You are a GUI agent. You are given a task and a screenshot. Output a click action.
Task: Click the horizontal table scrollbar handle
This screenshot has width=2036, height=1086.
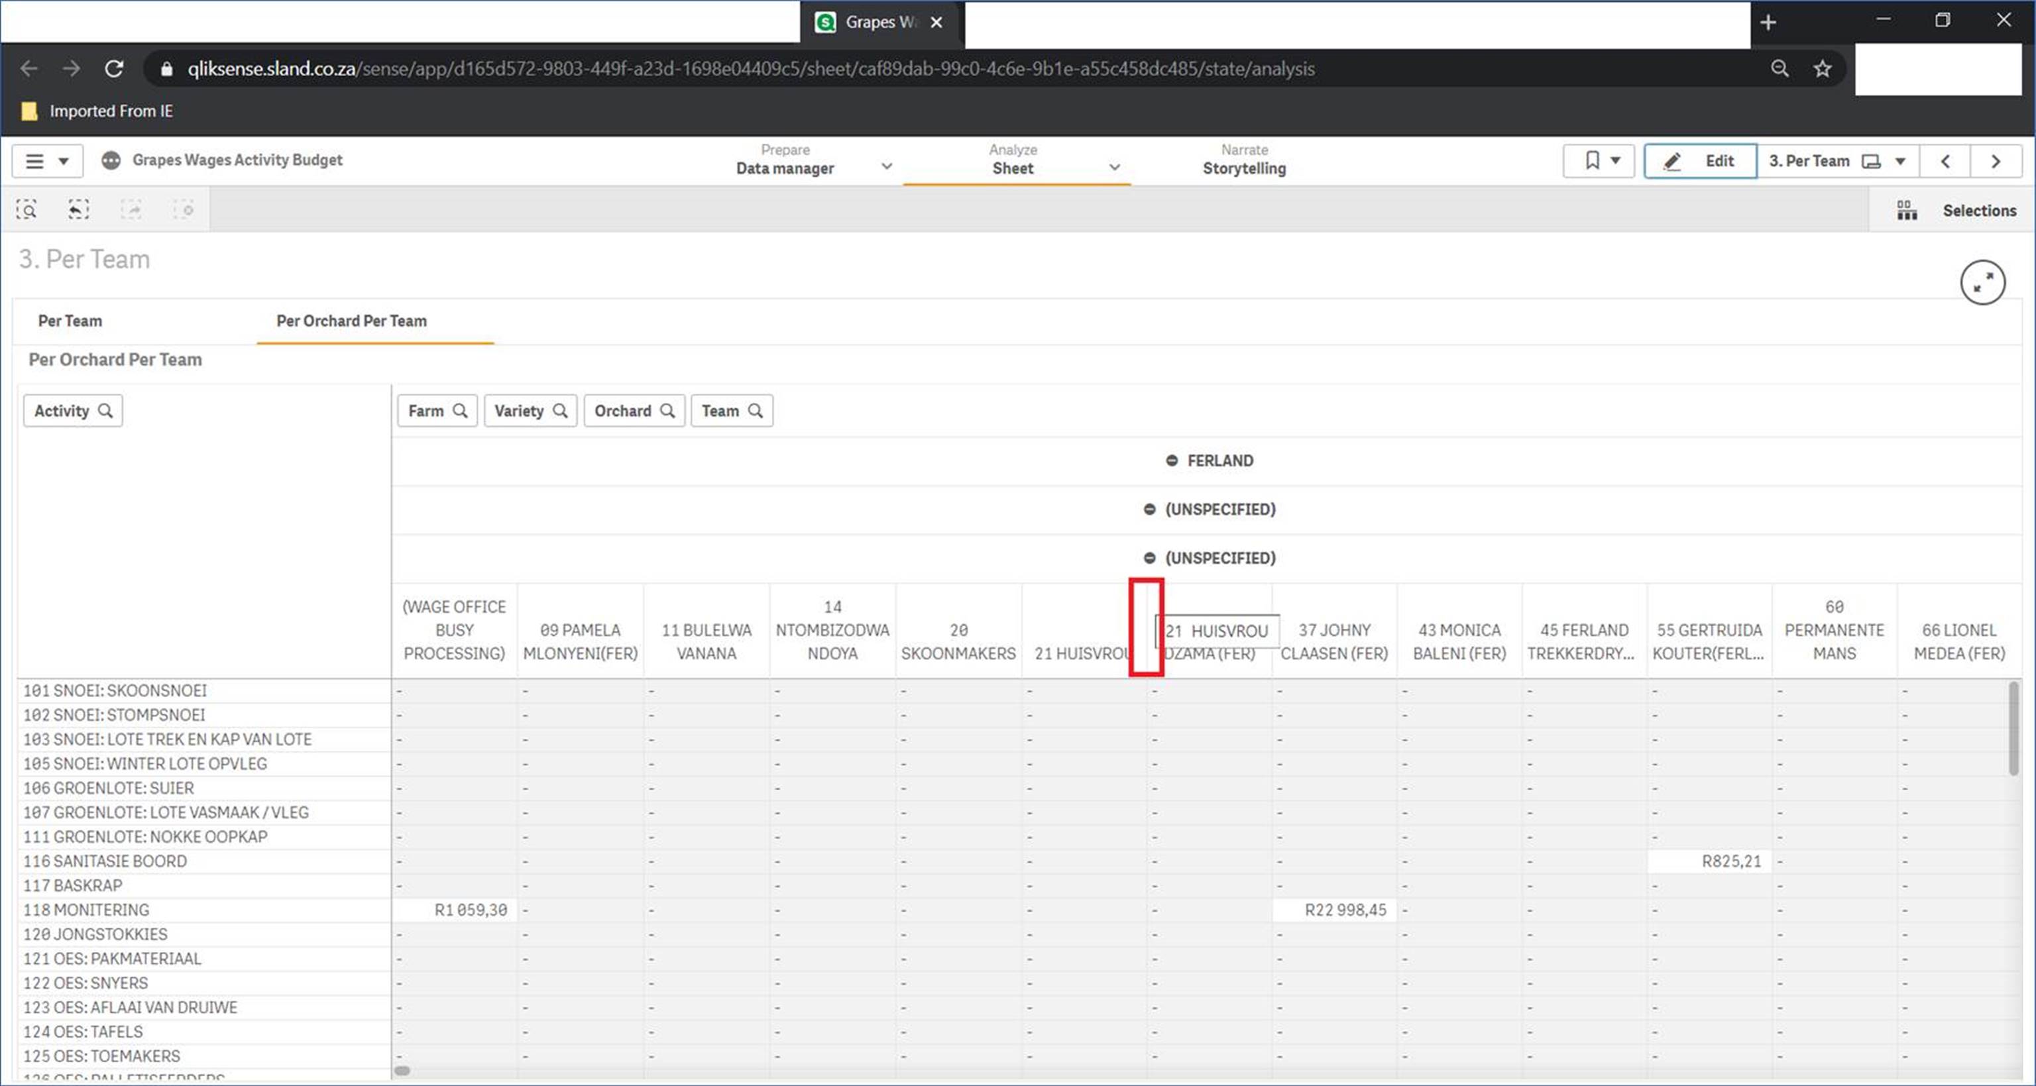point(402,1070)
